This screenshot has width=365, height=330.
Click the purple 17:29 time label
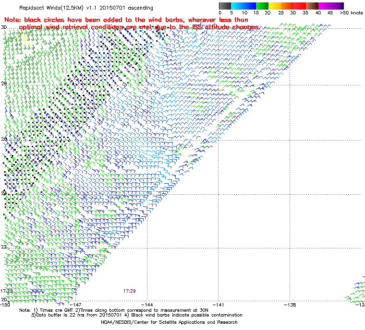[x=129, y=291]
